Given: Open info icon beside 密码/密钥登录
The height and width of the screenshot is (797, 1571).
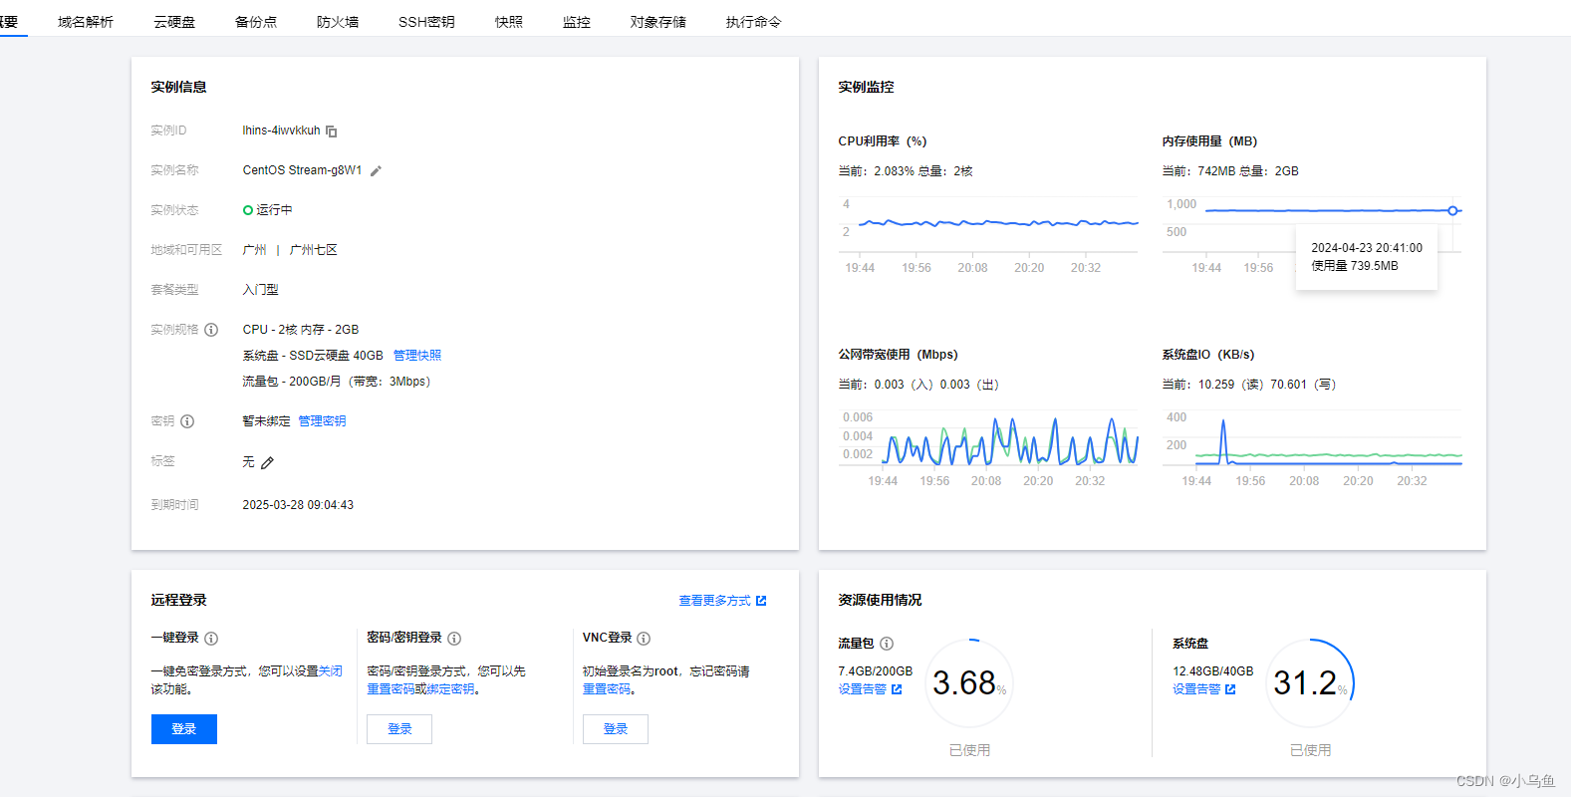Looking at the screenshot, I should (x=454, y=639).
